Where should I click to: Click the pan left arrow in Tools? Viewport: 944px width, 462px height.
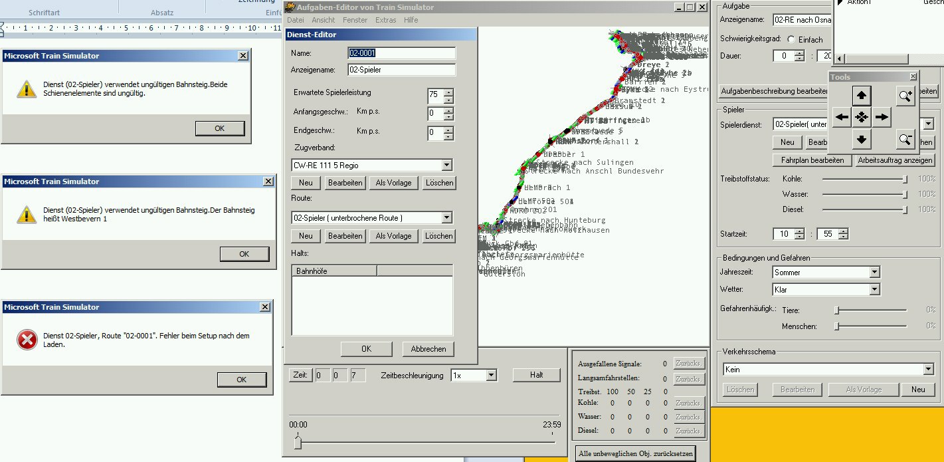[842, 118]
